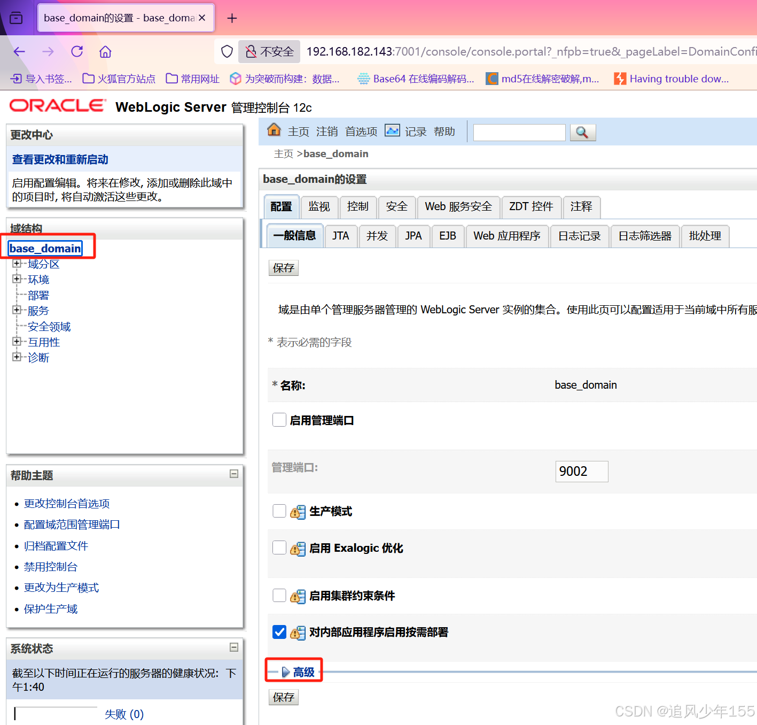757x725 pixels.
Task: Click the tab overview icon at top left
Action: (17, 18)
